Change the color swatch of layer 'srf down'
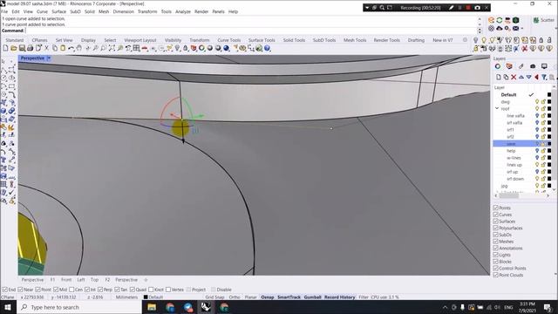This screenshot has width=558, height=314. coord(549,179)
